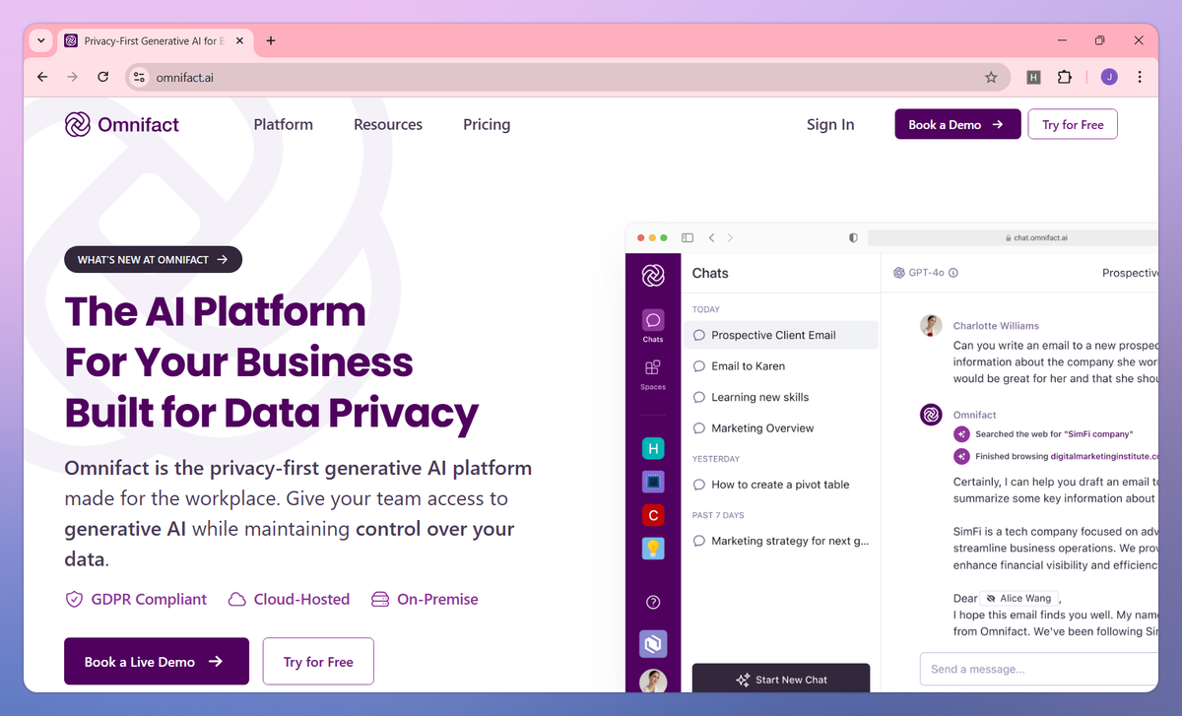Open the Platform menu
This screenshot has width=1182, height=716.
point(284,124)
